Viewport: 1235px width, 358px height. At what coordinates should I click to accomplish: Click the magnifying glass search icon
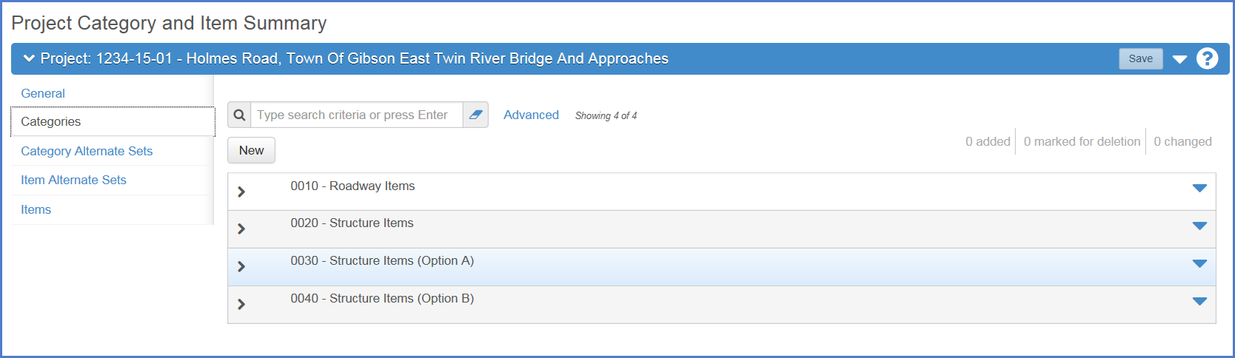coord(239,115)
